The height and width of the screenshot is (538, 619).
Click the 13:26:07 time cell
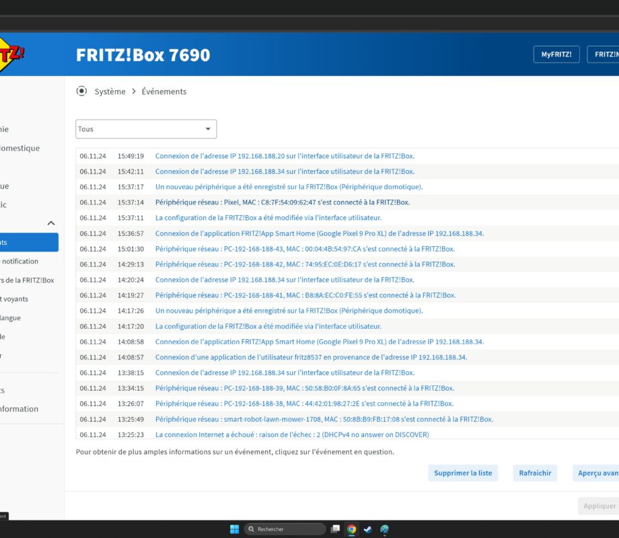click(131, 403)
